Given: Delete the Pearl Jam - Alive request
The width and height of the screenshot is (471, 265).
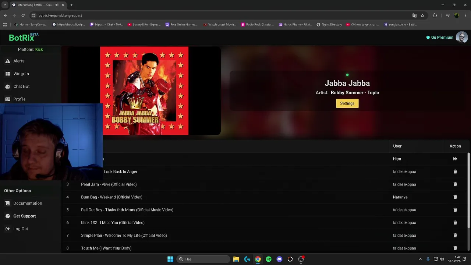Looking at the screenshot, I should (x=455, y=184).
